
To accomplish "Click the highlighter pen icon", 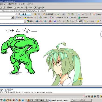I will coord(58,14).
